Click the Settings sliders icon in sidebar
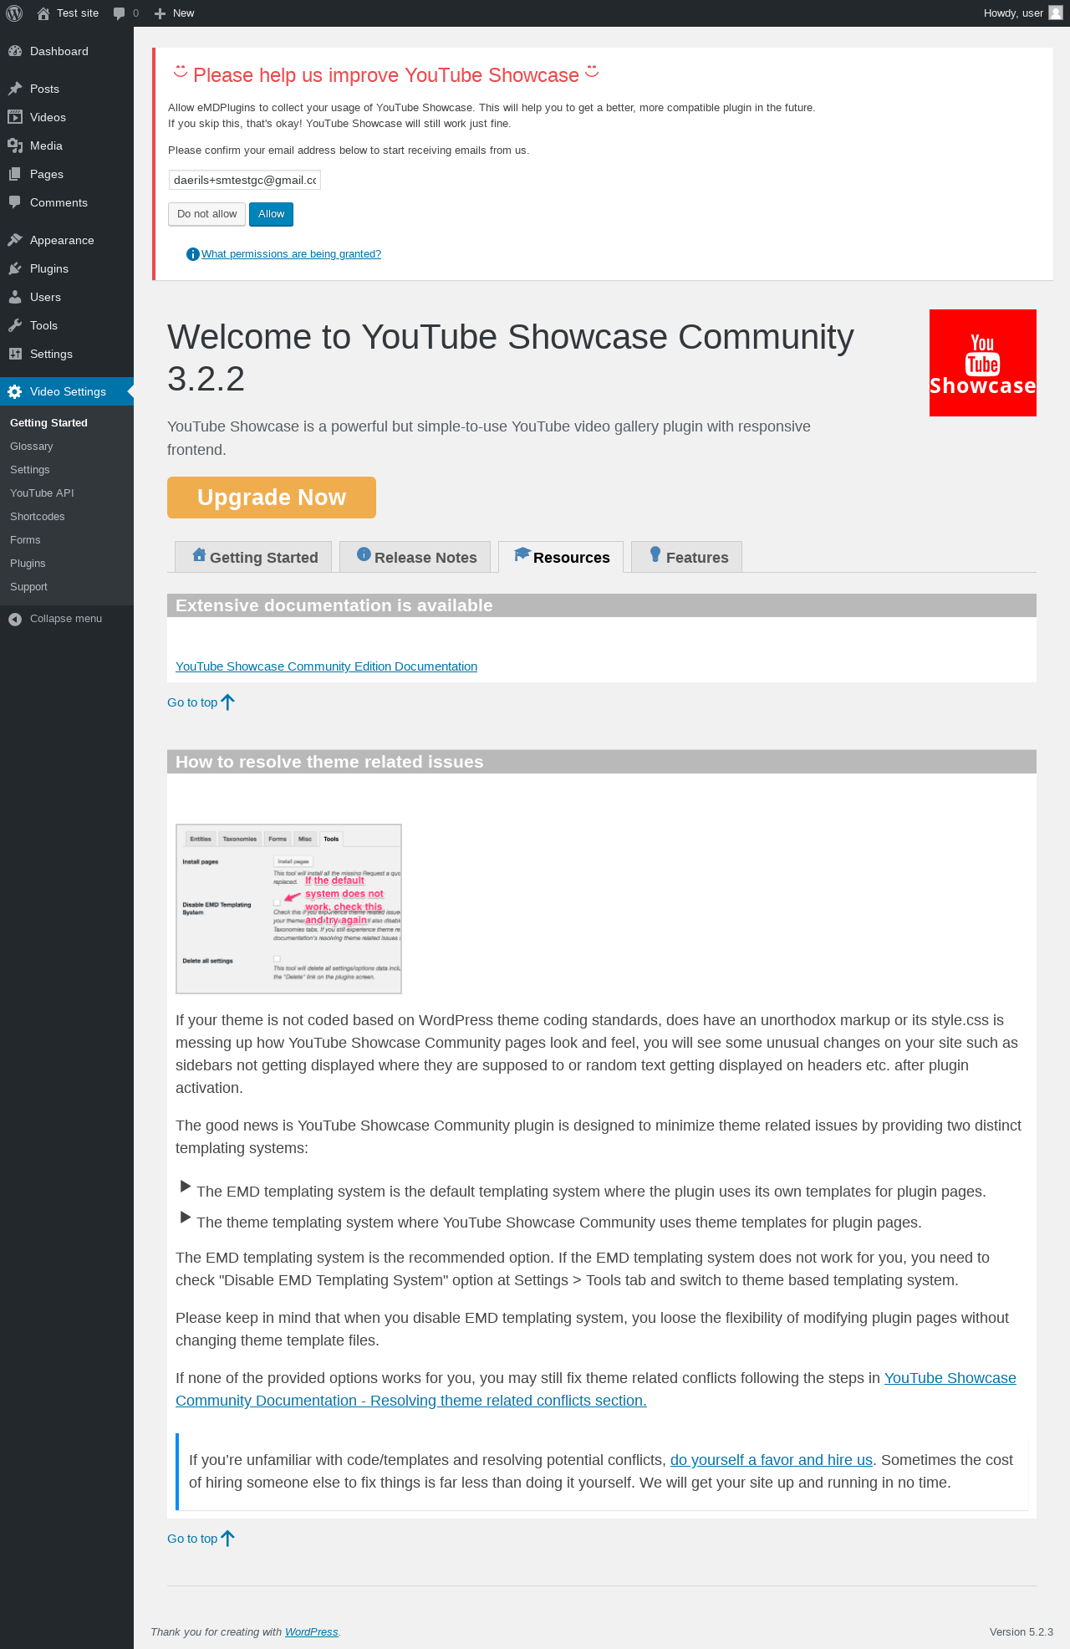The width and height of the screenshot is (1070, 1649). 15,354
